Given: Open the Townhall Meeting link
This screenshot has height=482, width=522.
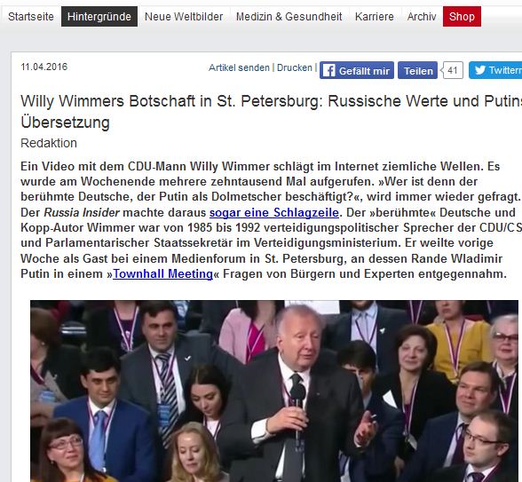Looking at the screenshot, I should click(x=162, y=274).
